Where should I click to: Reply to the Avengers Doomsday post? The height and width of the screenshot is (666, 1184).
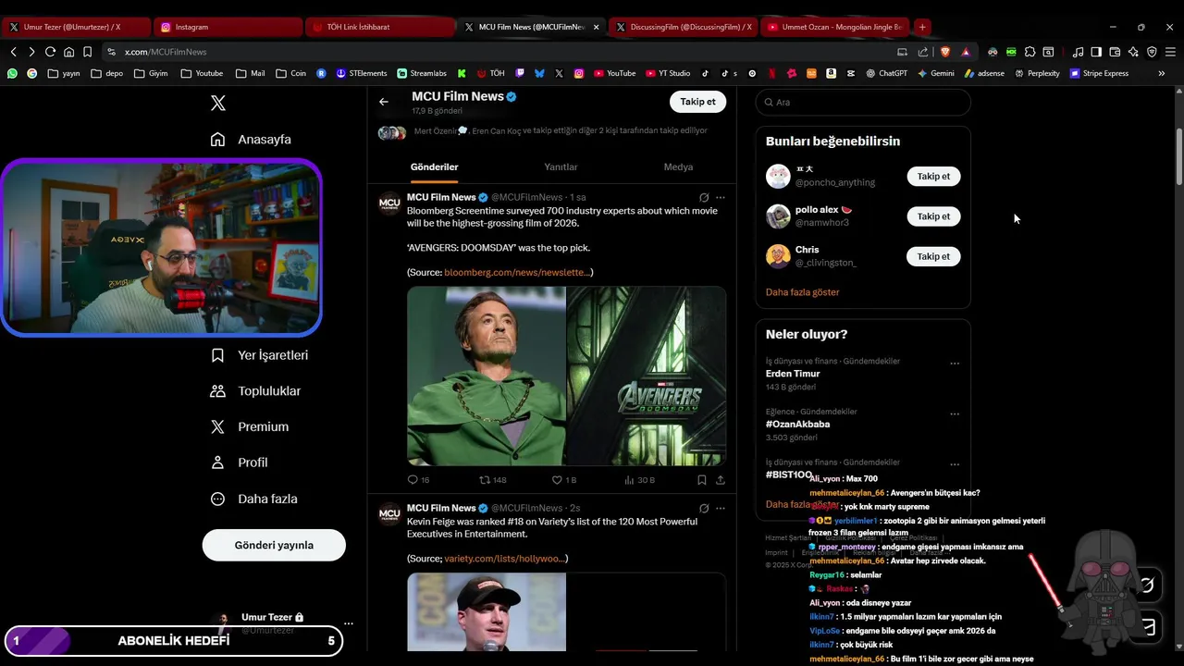coord(418,480)
